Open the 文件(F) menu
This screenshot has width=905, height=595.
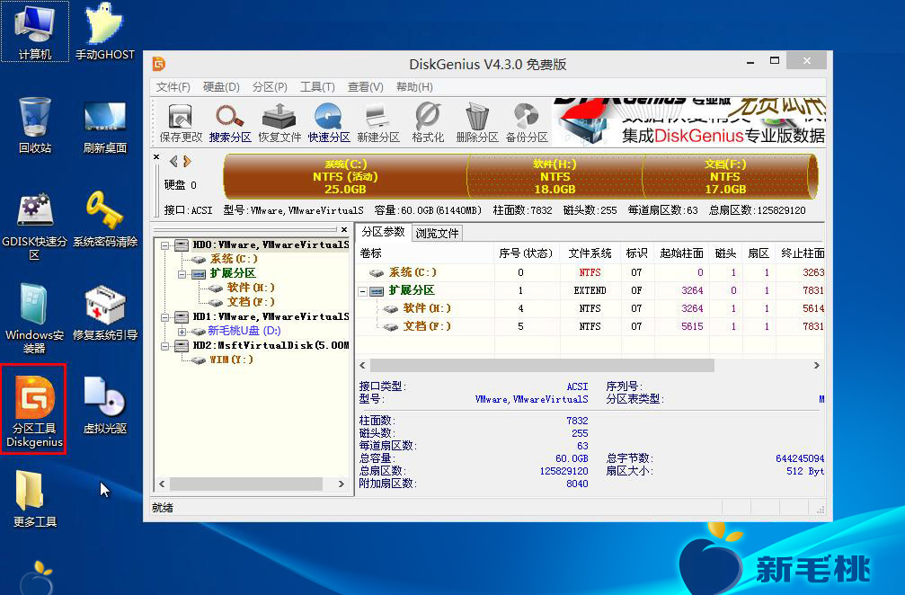pyautogui.click(x=173, y=87)
